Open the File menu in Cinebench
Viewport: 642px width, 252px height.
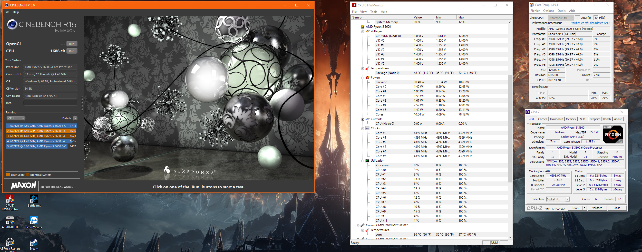click(x=7, y=12)
